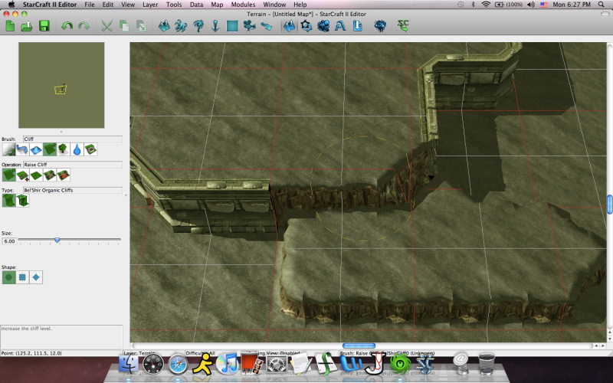The image size is (613, 383).
Task: Click the horizontal scrollbar thumb
Action: pyautogui.click(x=359, y=345)
